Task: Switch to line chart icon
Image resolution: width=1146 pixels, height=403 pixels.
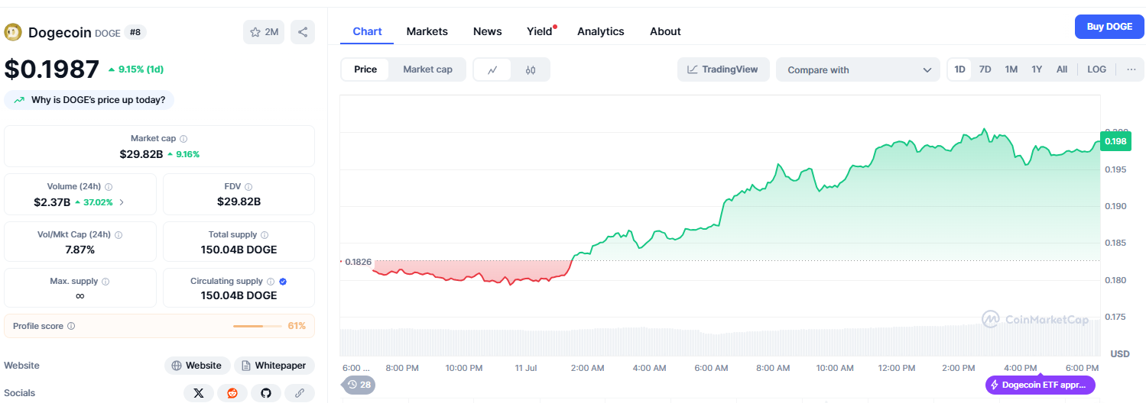Action: (x=493, y=69)
